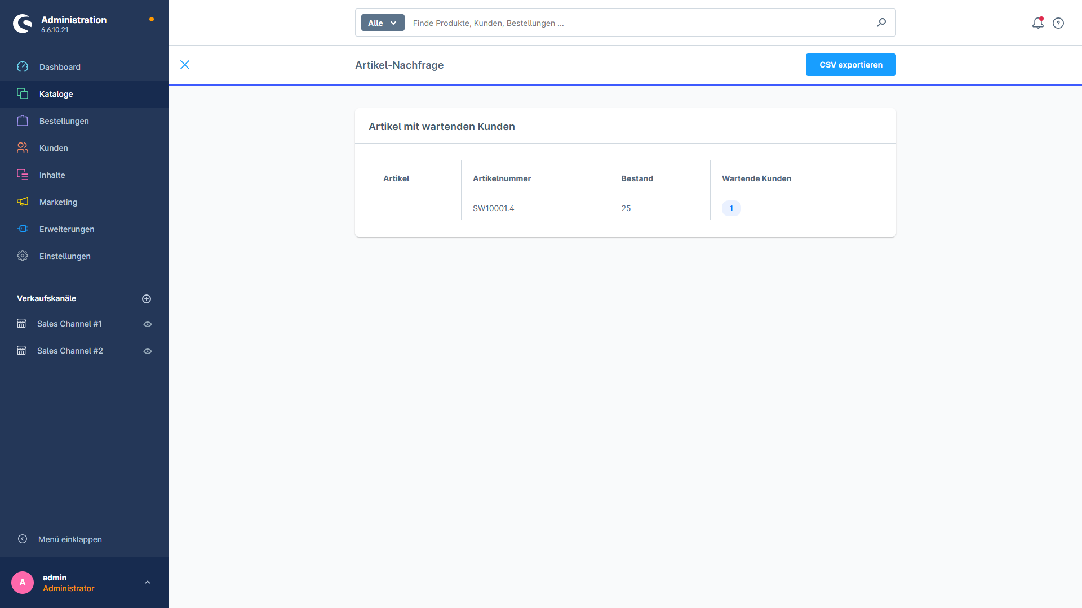The width and height of the screenshot is (1082, 608).
Task: Open notifications bell icon
Action: pyautogui.click(x=1038, y=23)
